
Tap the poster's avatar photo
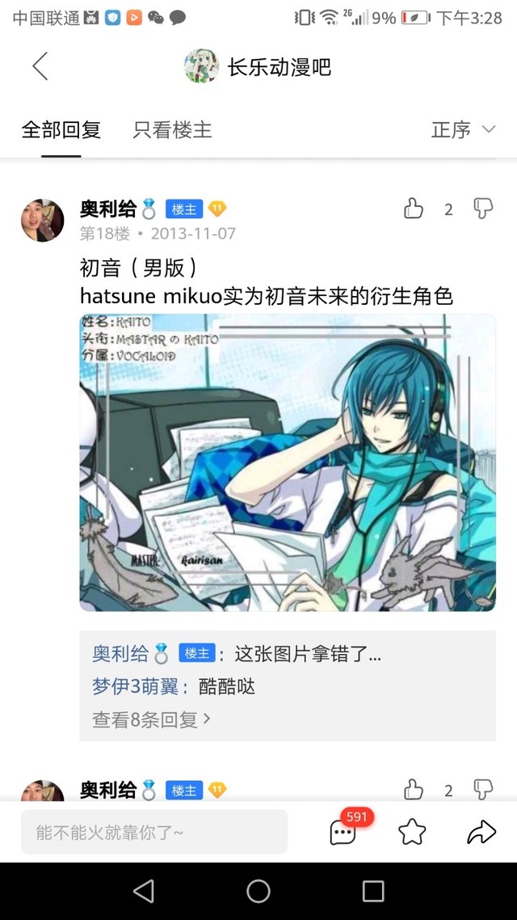click(42, 220)
